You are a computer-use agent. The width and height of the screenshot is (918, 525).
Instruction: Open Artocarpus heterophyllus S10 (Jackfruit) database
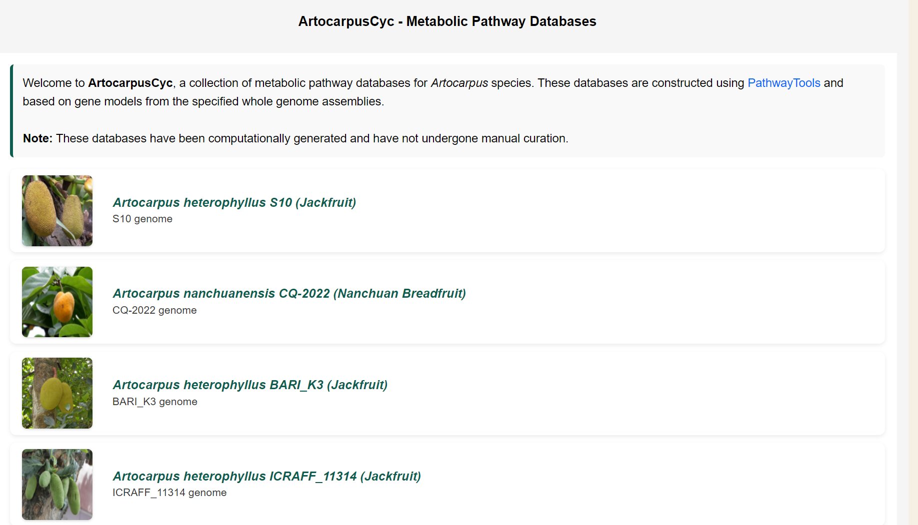[234, 202]
